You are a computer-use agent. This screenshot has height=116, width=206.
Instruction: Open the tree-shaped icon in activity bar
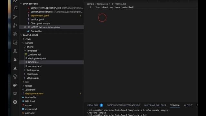[15, 76]
